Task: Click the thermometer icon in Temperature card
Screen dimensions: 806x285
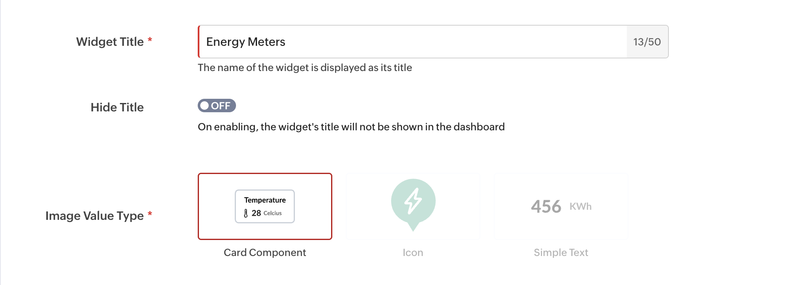Action: pyautogui.click(x=246, y=213)
